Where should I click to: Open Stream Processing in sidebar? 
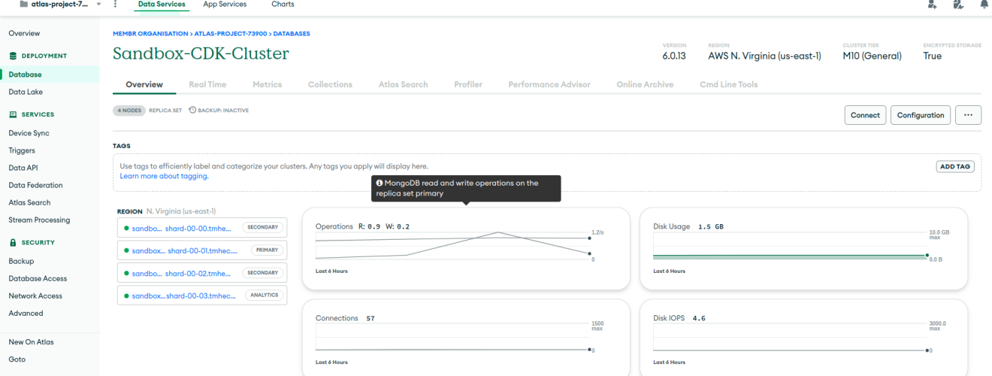(x=39, y=220)
